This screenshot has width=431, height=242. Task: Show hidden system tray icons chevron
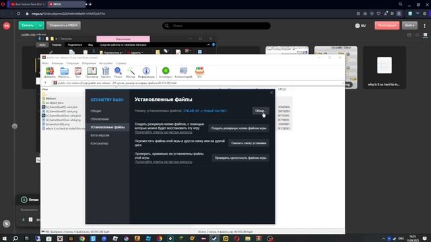click(x=384, y=239)
